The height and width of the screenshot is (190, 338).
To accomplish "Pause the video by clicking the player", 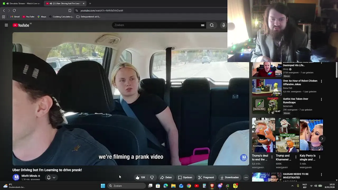I will tap(131, 99).
